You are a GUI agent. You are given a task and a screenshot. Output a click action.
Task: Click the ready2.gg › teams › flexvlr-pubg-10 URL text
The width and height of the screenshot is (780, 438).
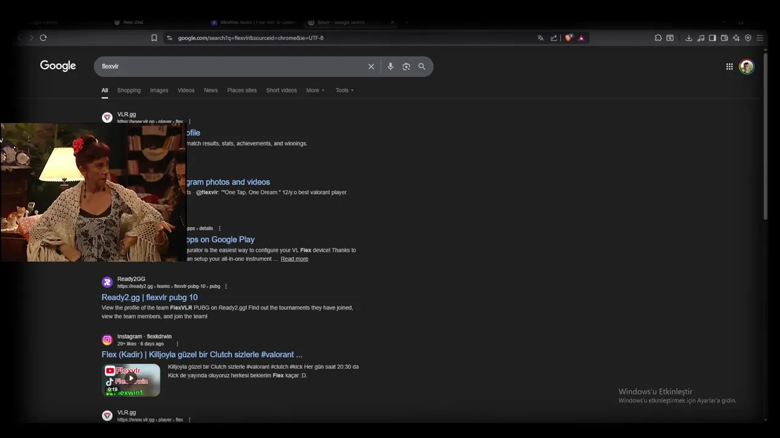[169, 287]
